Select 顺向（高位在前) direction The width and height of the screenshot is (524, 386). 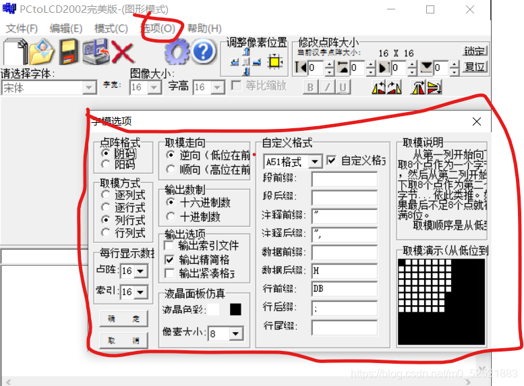tap(171, 169)
